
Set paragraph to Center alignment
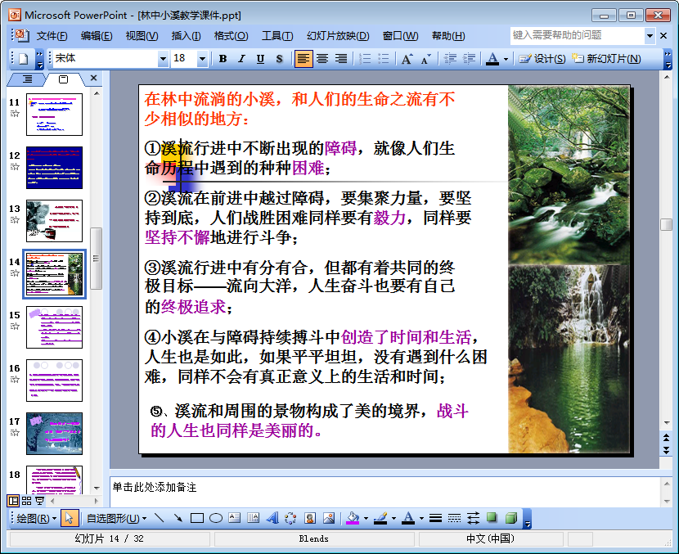pyautogui.click(x=322, y=58)
